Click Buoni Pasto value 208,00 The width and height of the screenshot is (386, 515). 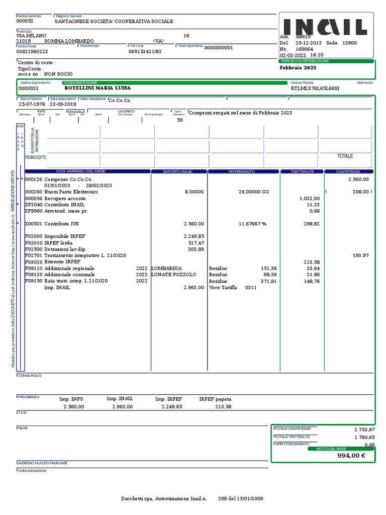361,192
